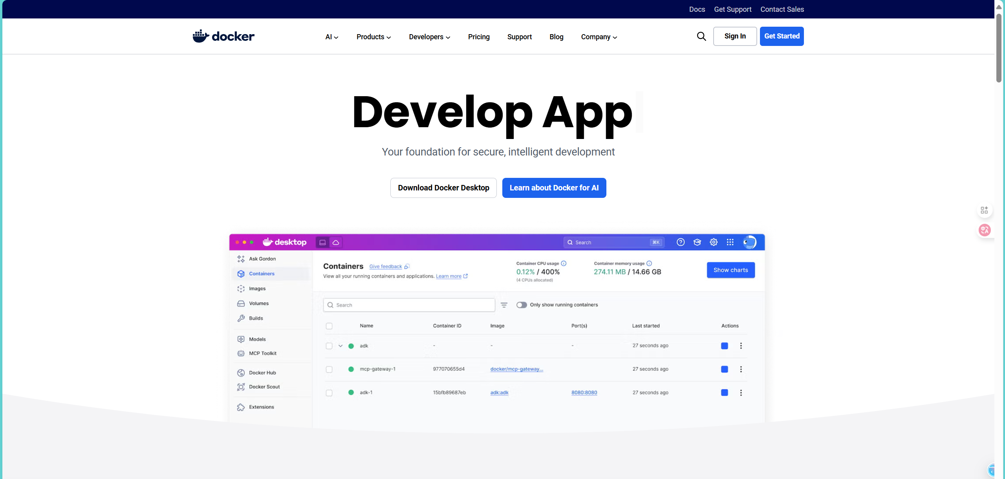Click the filter icon next to container search
The width and height of the screenshot is (1005, 479).
point(504,305)
